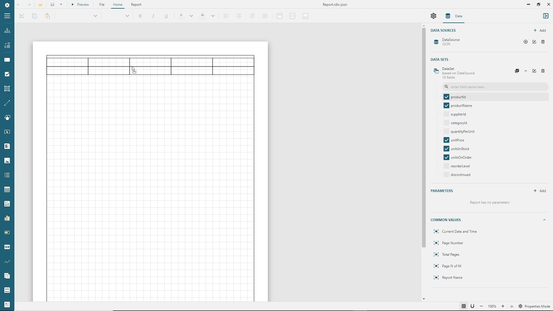Paste from clipboard with the paste icon
553x311 pixels.
click(x=48, y=16)
